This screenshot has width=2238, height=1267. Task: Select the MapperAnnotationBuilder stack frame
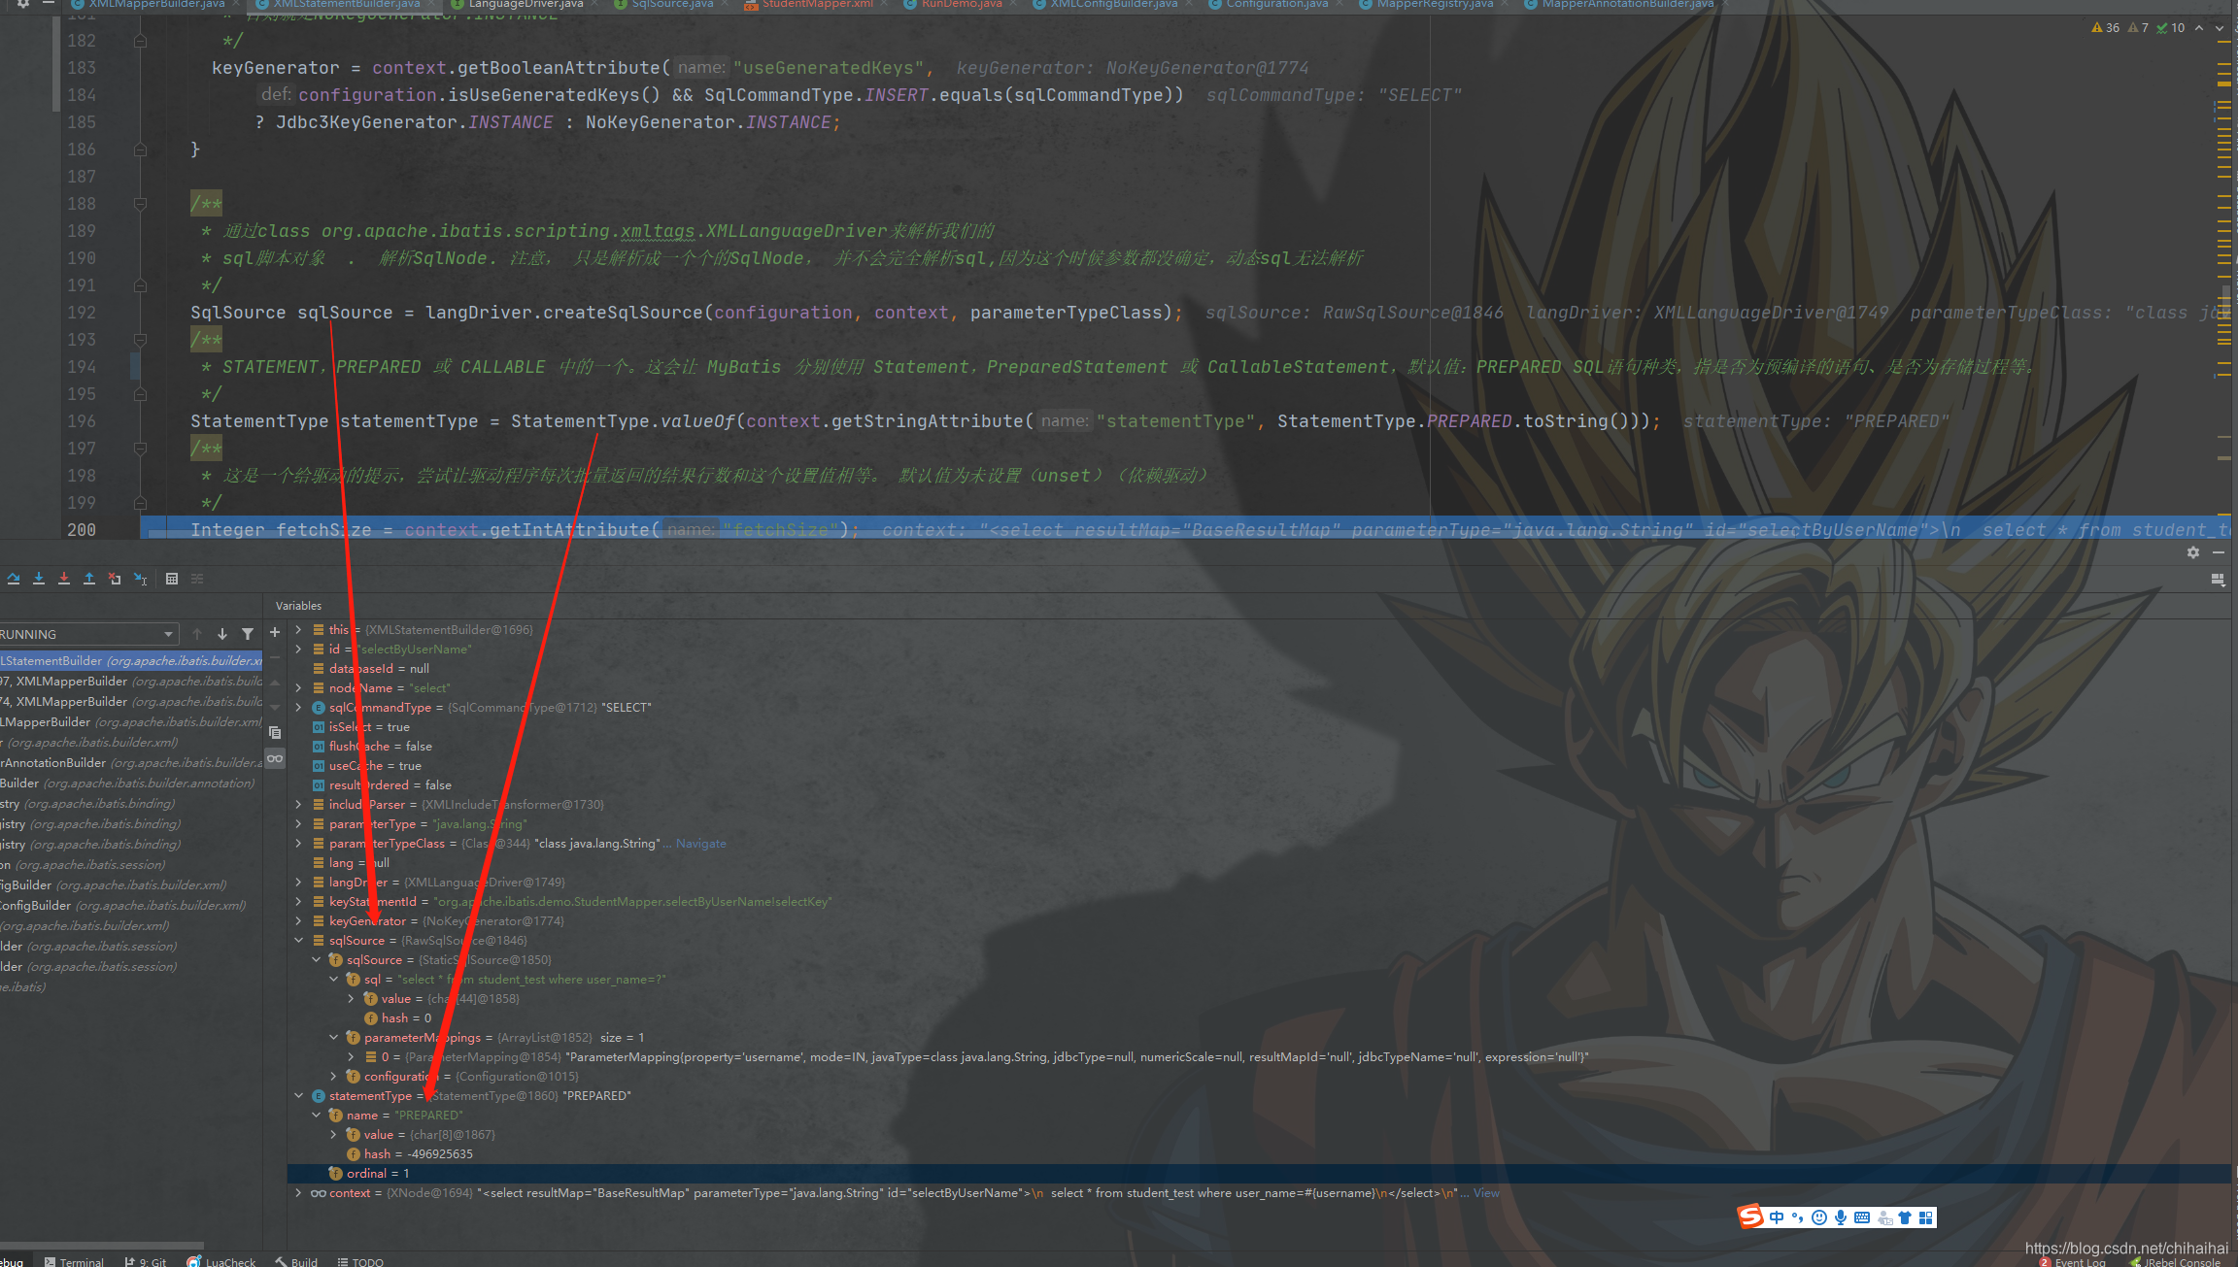[x=131, y=762]
